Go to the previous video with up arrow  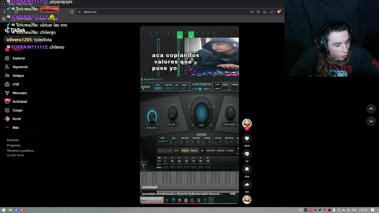(371, 109)
